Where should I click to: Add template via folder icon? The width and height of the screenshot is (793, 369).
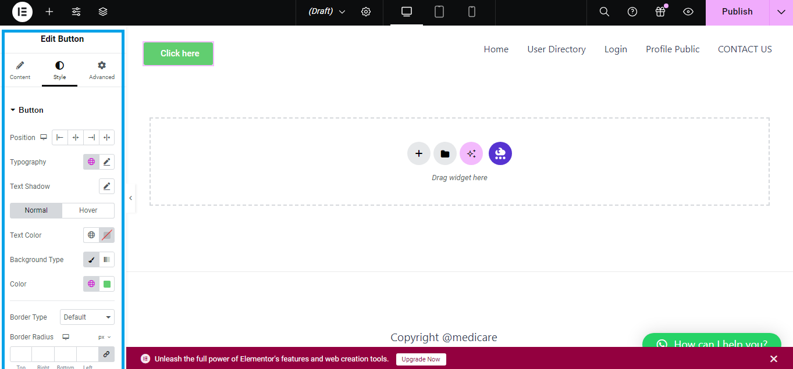pyautogui.click(x=445, y=154)
